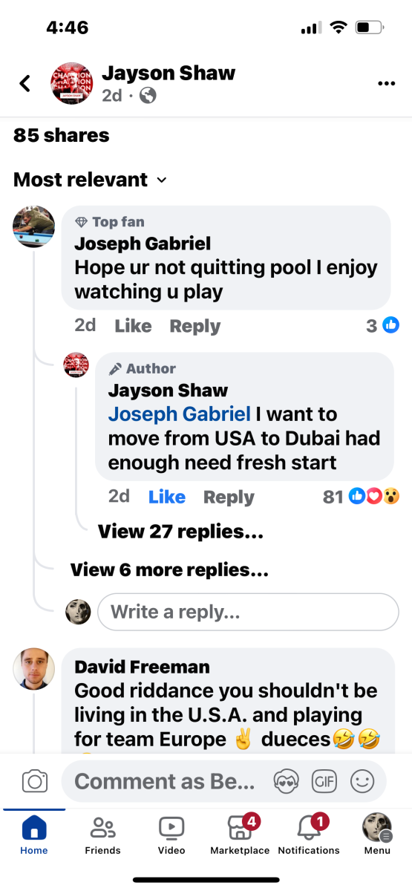412x891 pixels.
Task: Expand Most relevant sort dropdown
Action: click(x=90, y=180)
